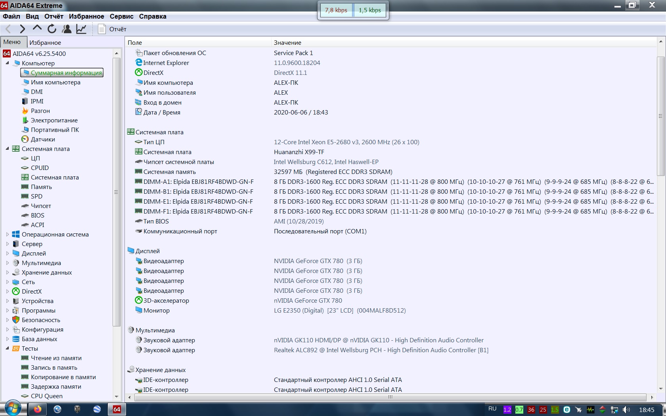Click the RU language indicator
The image size is (666, 416).
pyautogui.click(x=492, y=409)
